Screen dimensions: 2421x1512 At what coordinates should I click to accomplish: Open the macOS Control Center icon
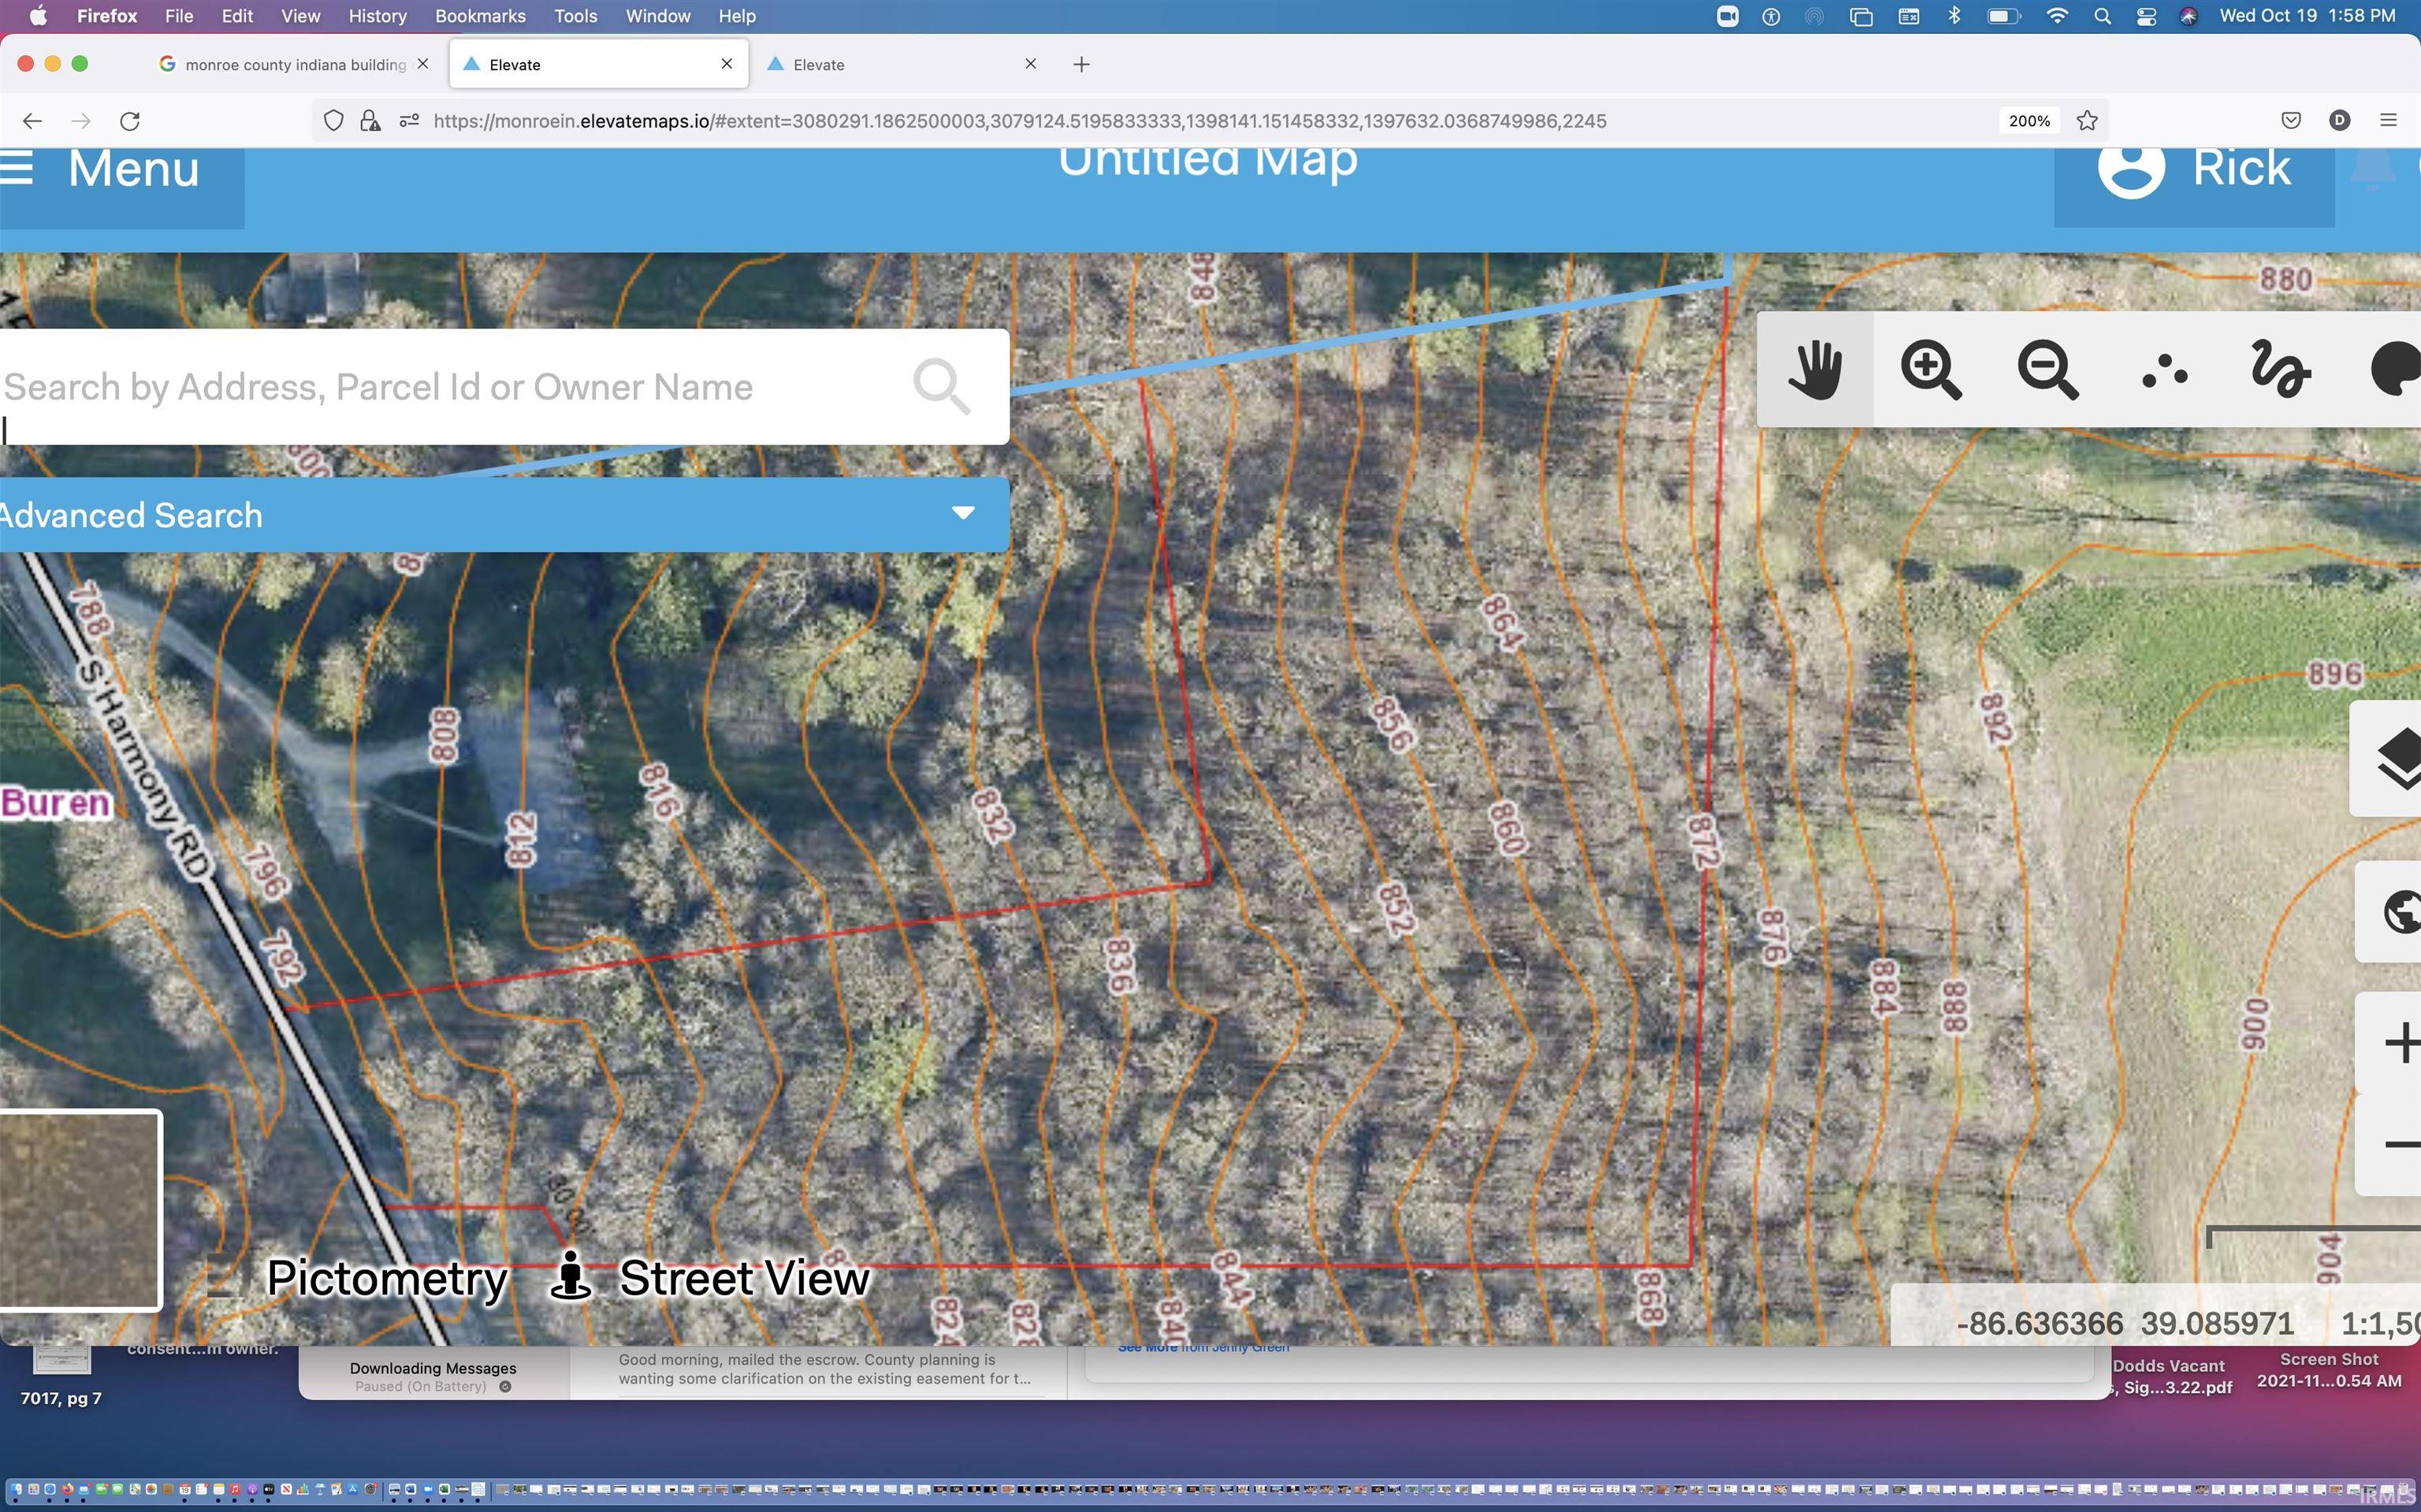(x=2145, y=16)
